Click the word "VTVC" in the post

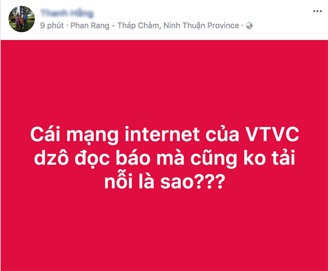(272, 135)
